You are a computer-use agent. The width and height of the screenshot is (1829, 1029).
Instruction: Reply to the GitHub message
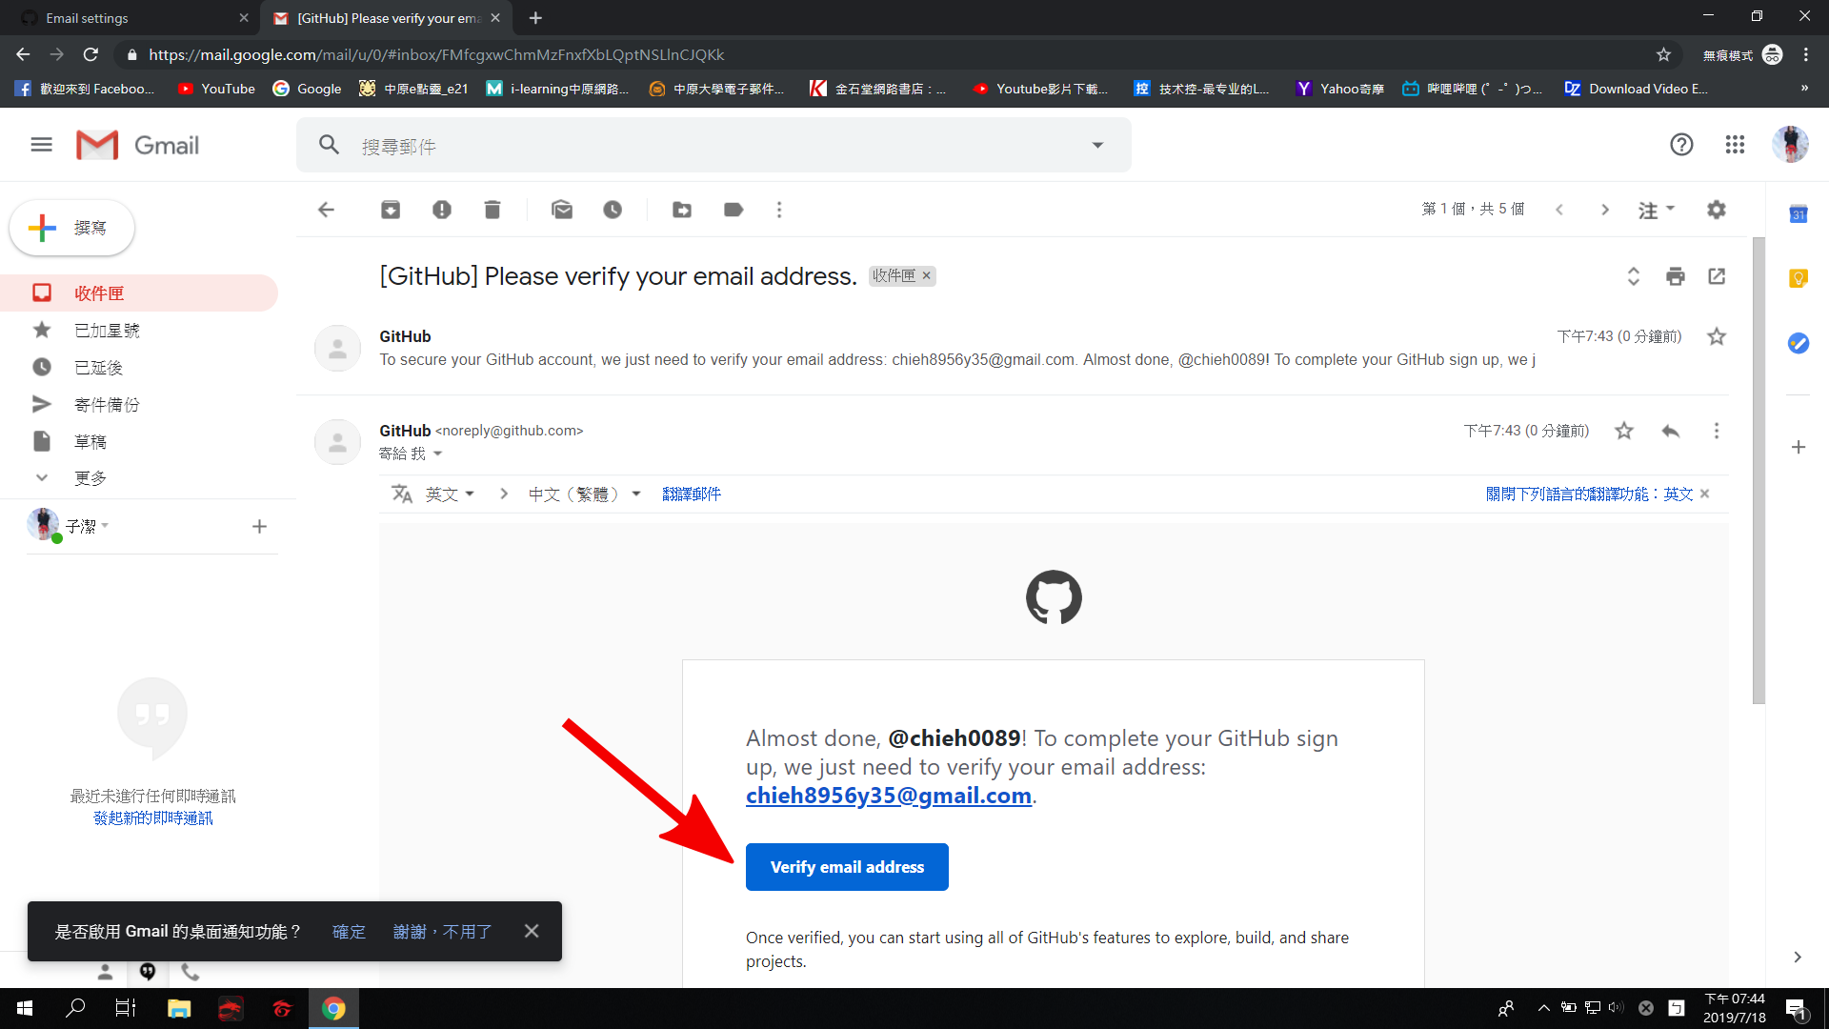coord(1670,431)
